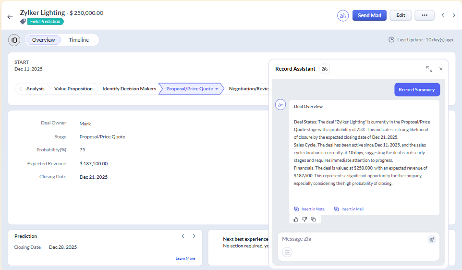Click Learn More link in Prediction card
The width and height of the screenshot is (462, 270).
pyautogui.click(x=185, y=258)
